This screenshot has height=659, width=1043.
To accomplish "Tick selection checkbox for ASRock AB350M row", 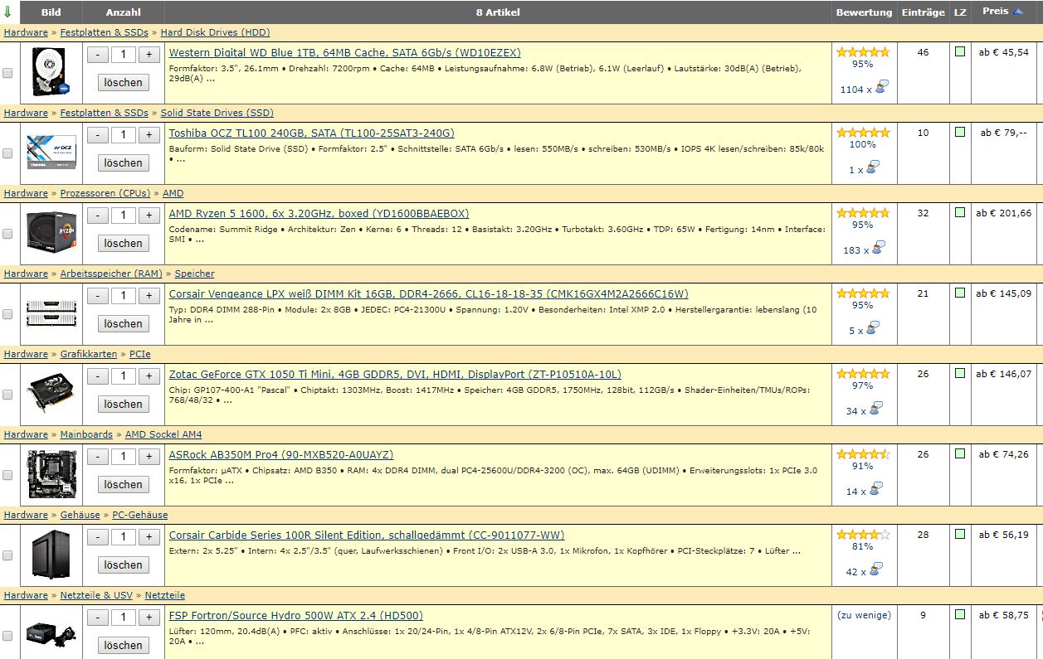I will tap(7, 475).
